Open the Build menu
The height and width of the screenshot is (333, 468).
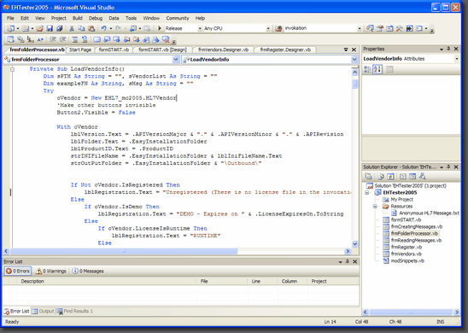click(x=78, y=18)
